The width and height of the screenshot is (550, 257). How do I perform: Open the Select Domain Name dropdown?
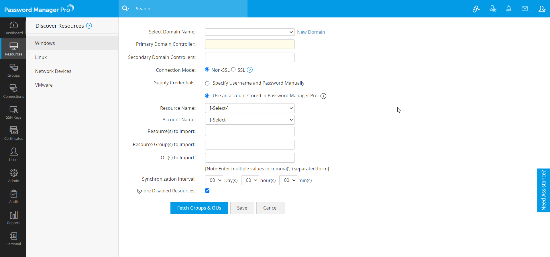click(x=250, y=32)
